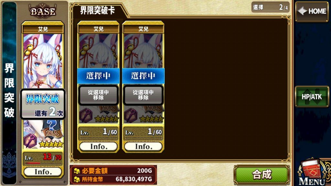Click the gold coin icon beside 必要金額
331x186 pixels.
(77, 171)
